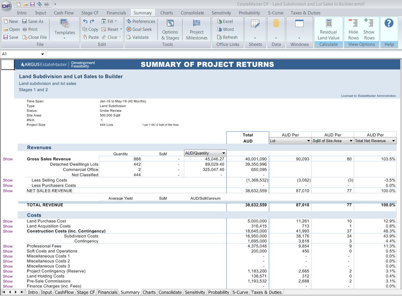Change the AUD Per Lot dropdown
Viewport: 402px width, 296px height.
pyautogui.click(x=308, y=141)
